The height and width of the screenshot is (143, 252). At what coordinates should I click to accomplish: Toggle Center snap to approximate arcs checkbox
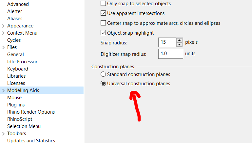103,23
